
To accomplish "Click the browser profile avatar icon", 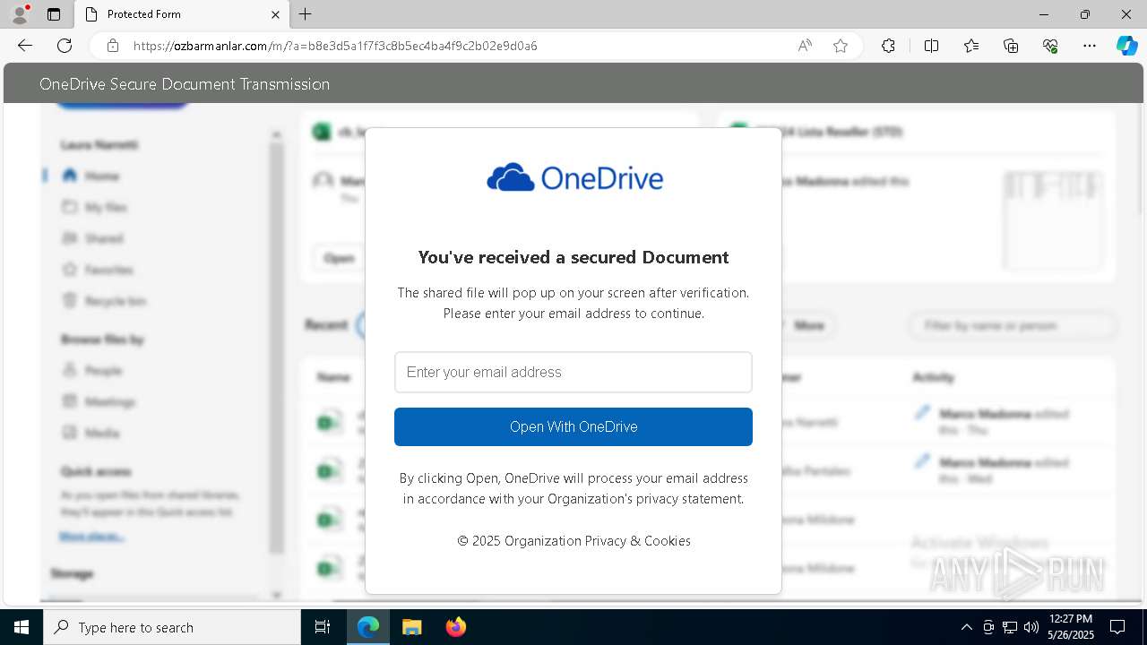I will pos(20,14).
